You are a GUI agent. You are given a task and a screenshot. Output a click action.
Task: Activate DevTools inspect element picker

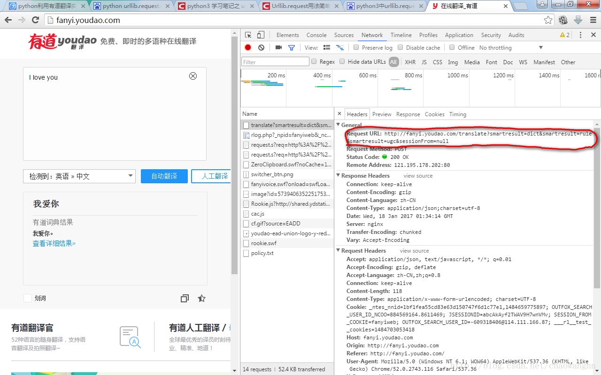248,35
